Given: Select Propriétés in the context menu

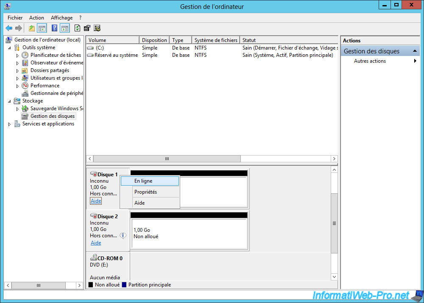Looking at the screenshot, I should click(145, 192).
